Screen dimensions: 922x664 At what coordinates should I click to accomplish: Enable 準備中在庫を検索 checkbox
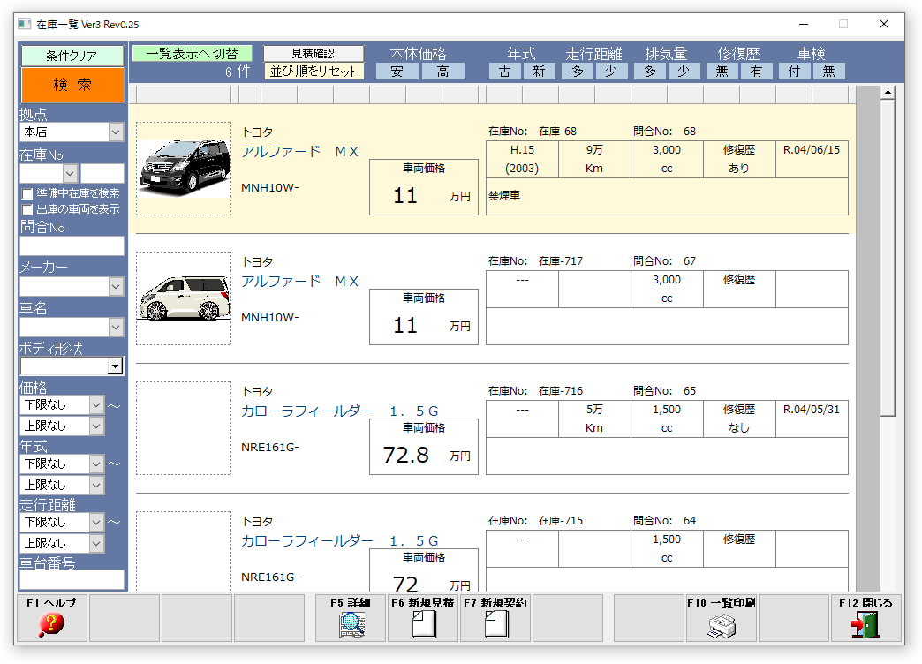[x=27, y=193]
